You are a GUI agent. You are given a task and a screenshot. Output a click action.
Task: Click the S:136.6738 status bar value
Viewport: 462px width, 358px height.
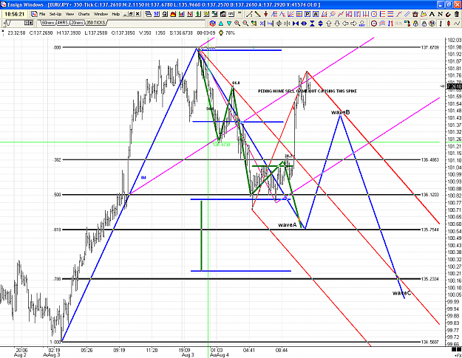[x=181, y=33]
